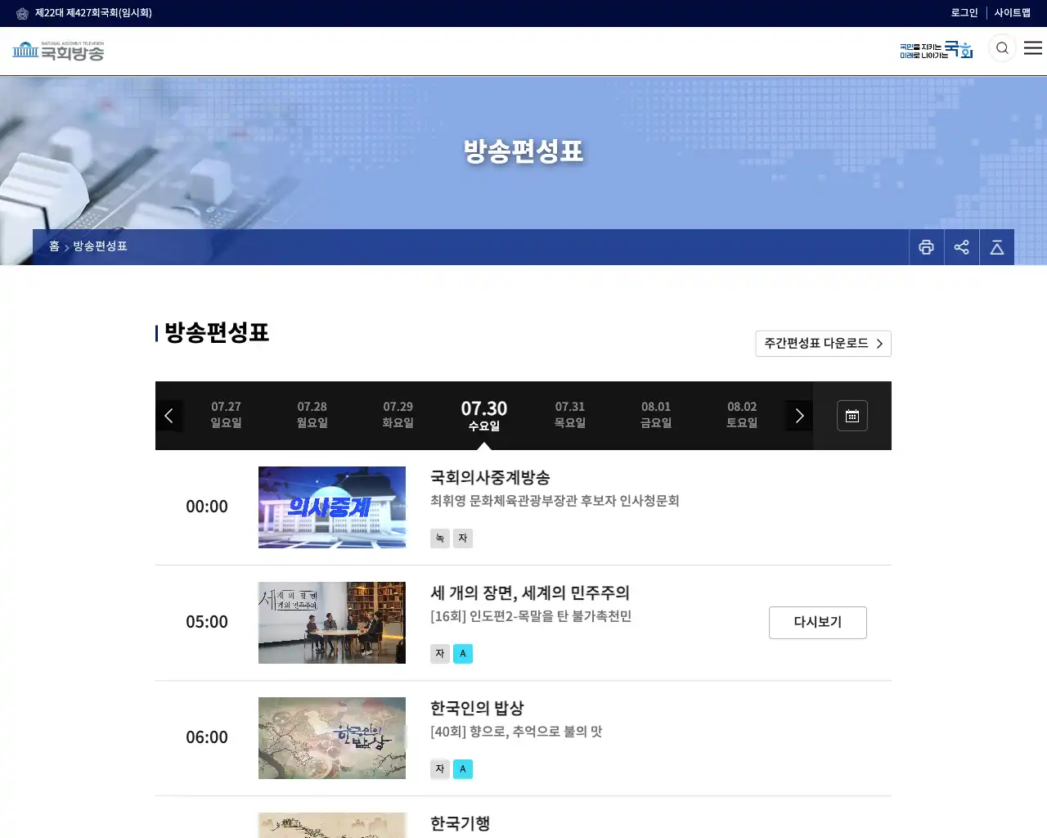Click the 한국기행 program title
Image resolution: width=1047 pixels, height=838 pixels.
coord(460,823)
